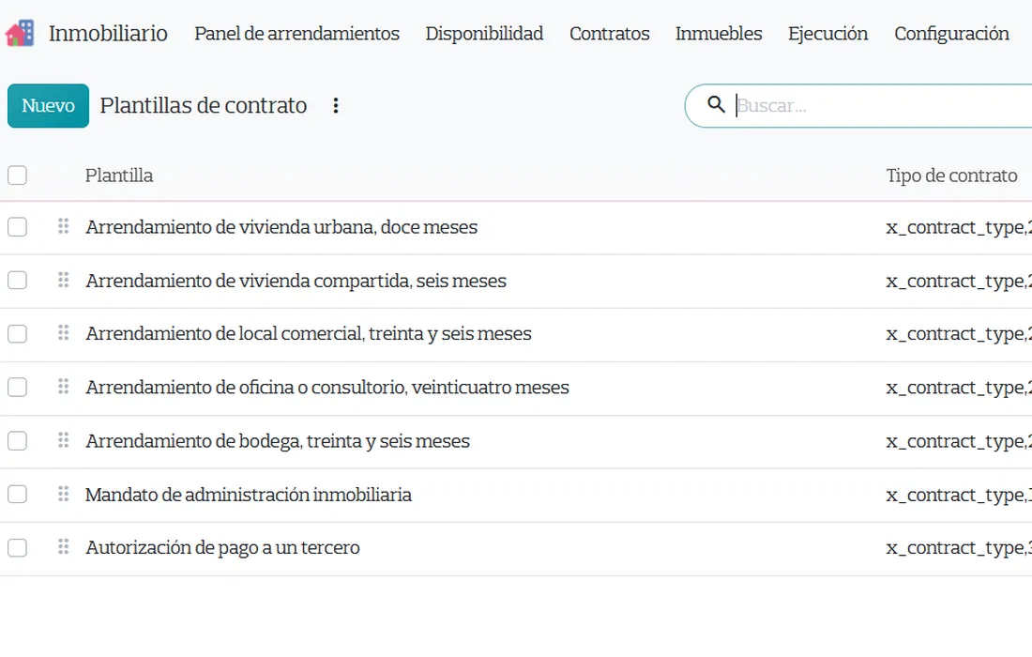Click contract type cell of Autorización de pago row
1032x657 pixels.
click(958, 548)
